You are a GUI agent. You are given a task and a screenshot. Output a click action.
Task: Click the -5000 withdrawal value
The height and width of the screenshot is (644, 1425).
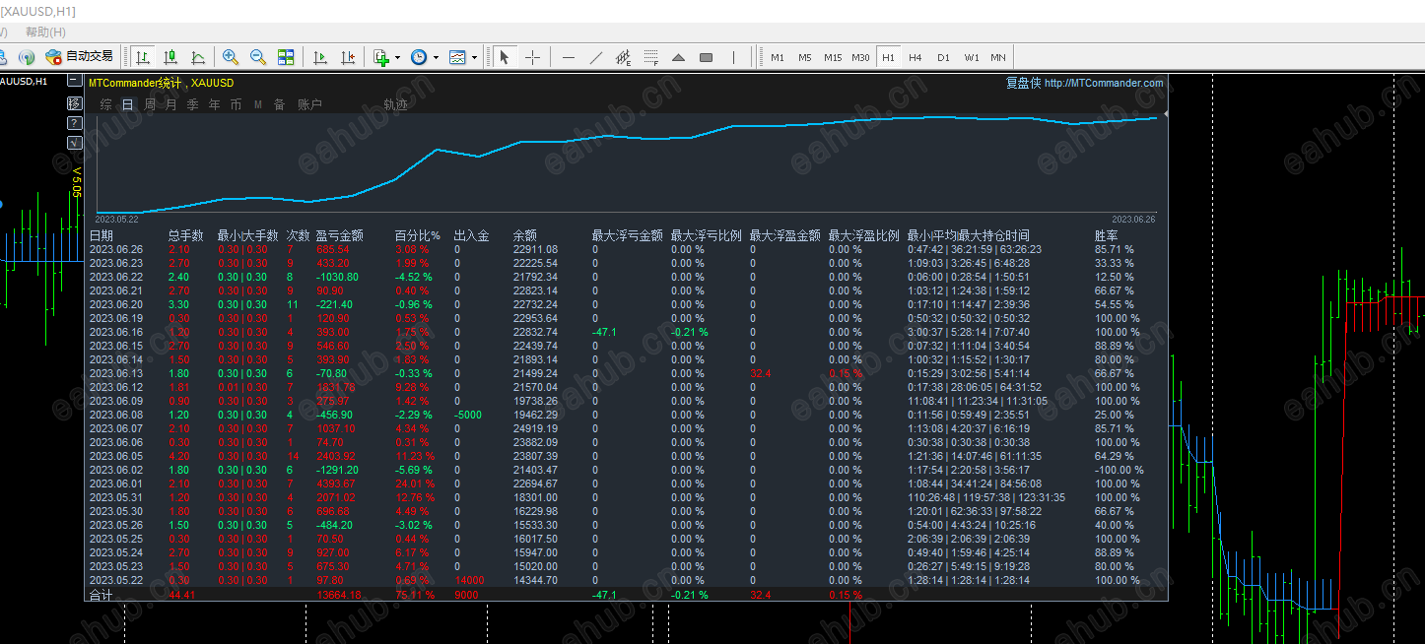point(468,415)
